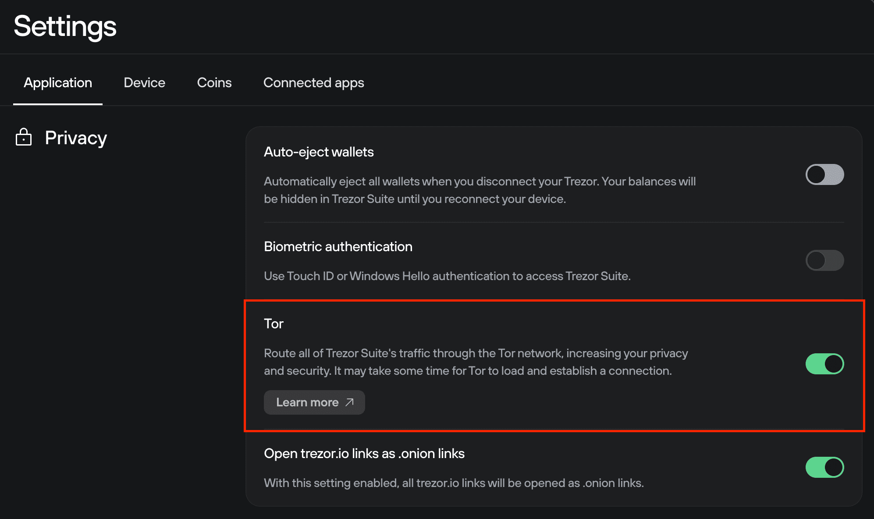
Task: Click the Touch ID description text
Action: pos(447,276)
